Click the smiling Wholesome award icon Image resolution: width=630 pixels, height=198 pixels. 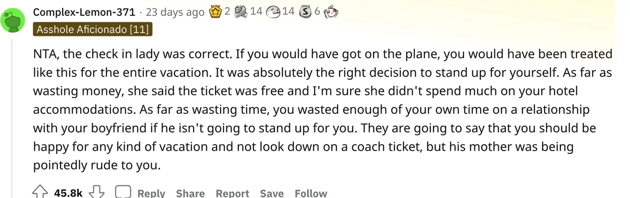click(273, 12)
